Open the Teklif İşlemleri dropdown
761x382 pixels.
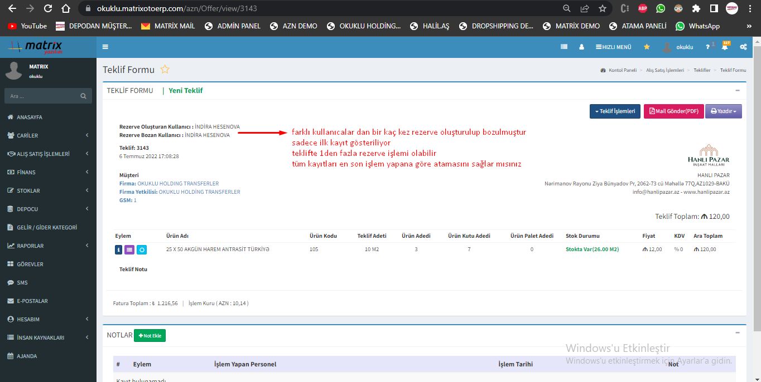[615, 111]
